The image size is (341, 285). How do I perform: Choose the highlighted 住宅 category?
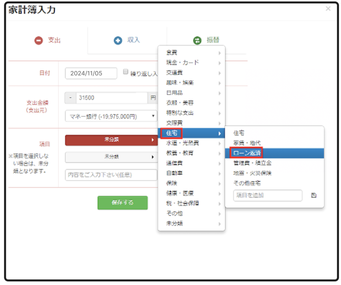pyautogui.click(x=192, y=133)
